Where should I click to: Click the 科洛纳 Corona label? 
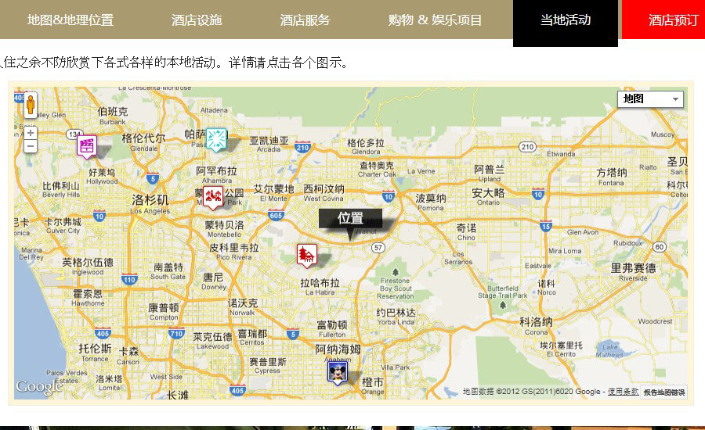[536, 326]
